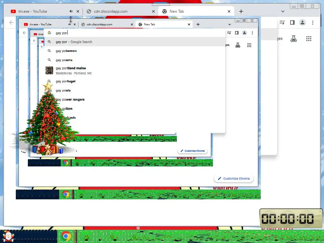324x243 pixels.
Task: Switch to cdn.discordapp.com tab in outer window
Action: (110, 11)
